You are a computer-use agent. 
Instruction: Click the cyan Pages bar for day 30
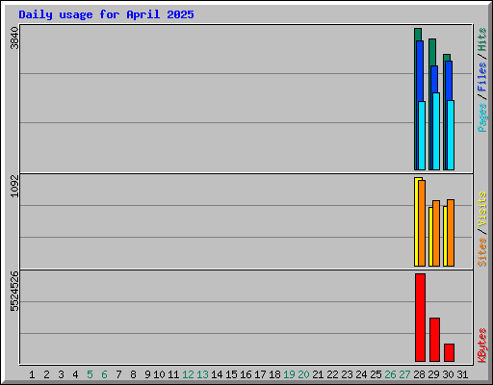[x=451, y=135]
